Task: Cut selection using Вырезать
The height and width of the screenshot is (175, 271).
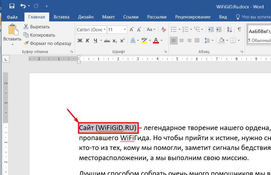Action: click(x=37, y=27)
